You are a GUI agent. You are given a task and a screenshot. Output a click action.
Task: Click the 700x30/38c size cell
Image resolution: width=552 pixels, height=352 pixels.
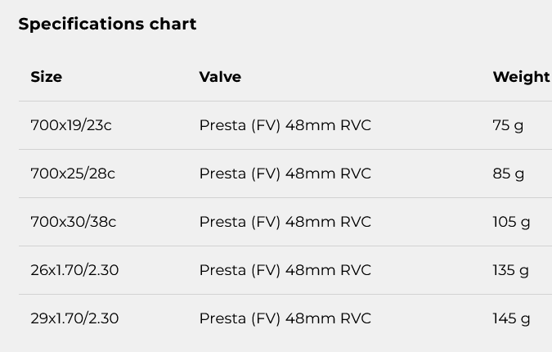[74, 222]
